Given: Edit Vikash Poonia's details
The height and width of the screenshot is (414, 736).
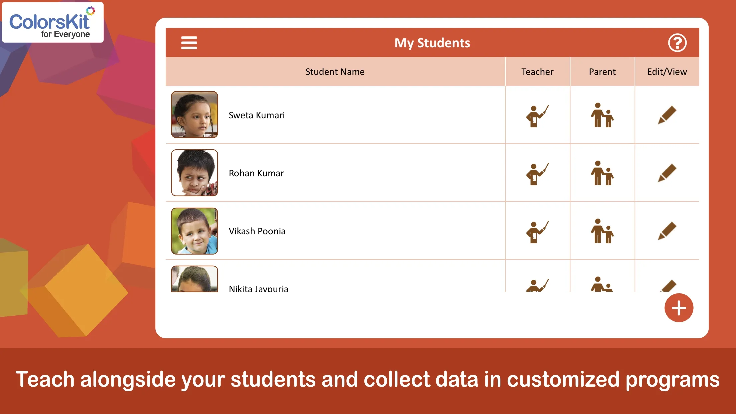Looking at the screenshot, I should click(667, 231).
